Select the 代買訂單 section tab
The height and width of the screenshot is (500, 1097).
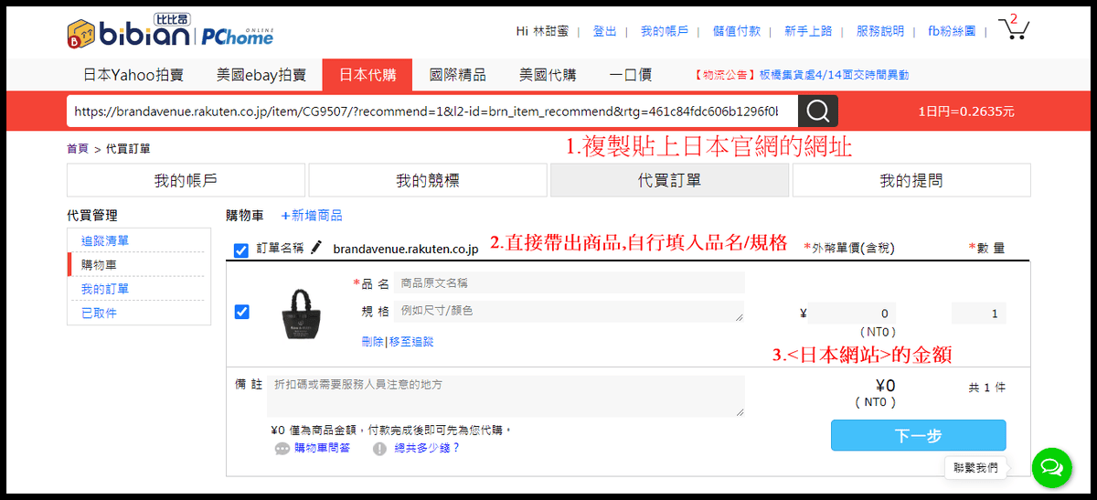click(669, 180)
